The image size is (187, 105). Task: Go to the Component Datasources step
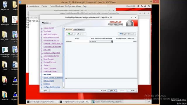click(x=52, y=47)
